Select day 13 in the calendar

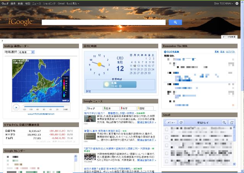pos(138,66)
